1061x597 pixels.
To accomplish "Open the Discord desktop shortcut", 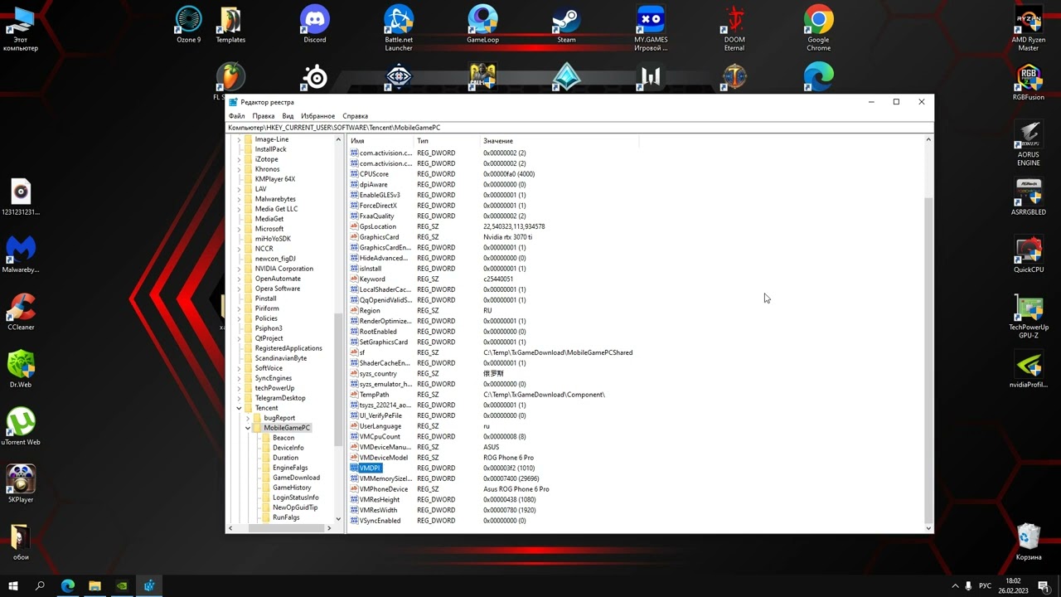I will 315,25.
